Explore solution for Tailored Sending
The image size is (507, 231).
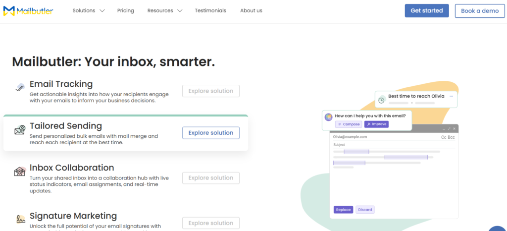point(211,133)
